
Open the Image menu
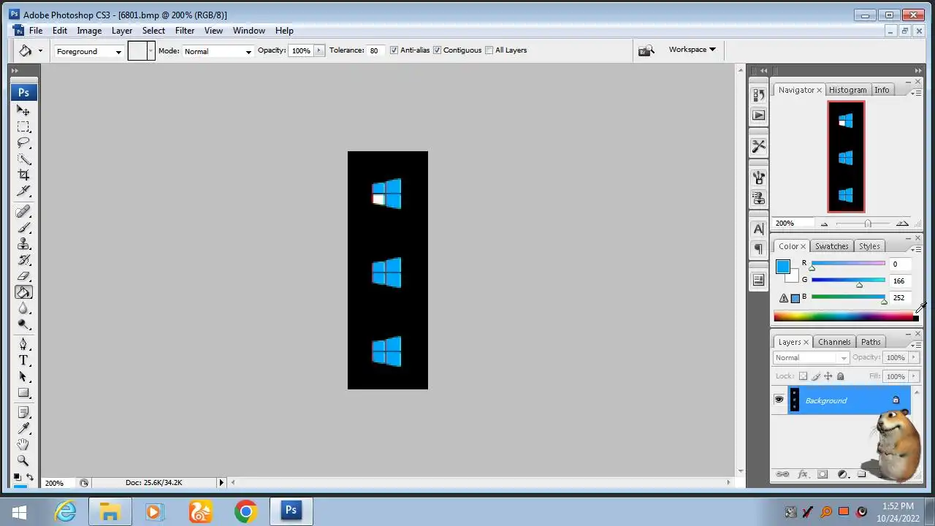point(89,31)
